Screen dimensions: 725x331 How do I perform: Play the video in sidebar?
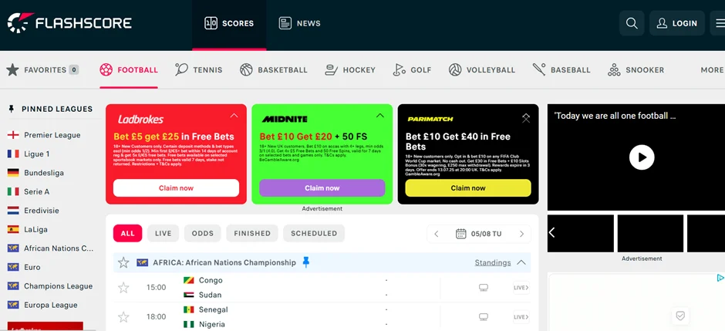point(641,157)
